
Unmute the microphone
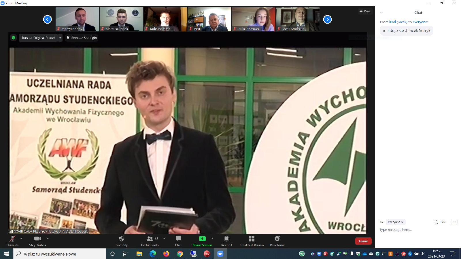coord(12,241)
